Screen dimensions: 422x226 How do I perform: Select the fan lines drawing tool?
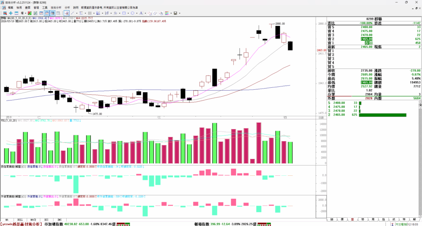[x=98, y=13]
